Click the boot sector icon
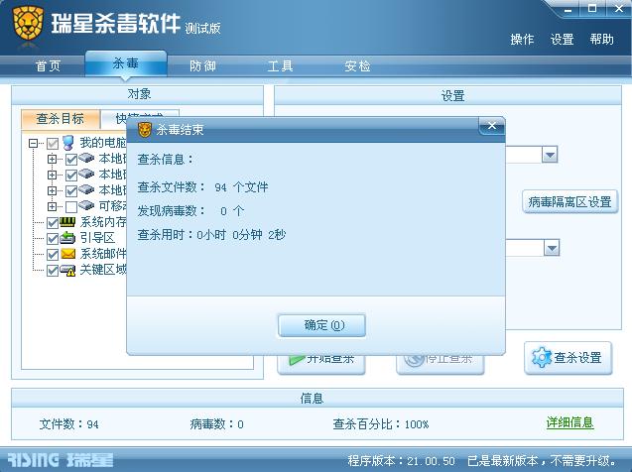The height and width of the screenshot is (472, 632). pyautogui.click(x=67, y=238)
